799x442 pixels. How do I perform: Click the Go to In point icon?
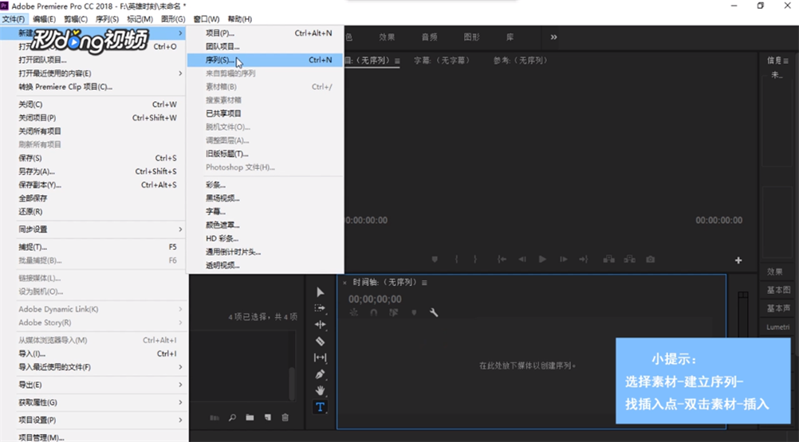(x=502, y=260)
